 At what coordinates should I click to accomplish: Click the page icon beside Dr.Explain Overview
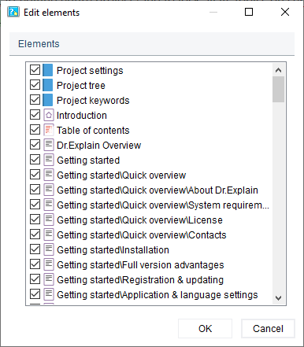[x=49, y=145]
